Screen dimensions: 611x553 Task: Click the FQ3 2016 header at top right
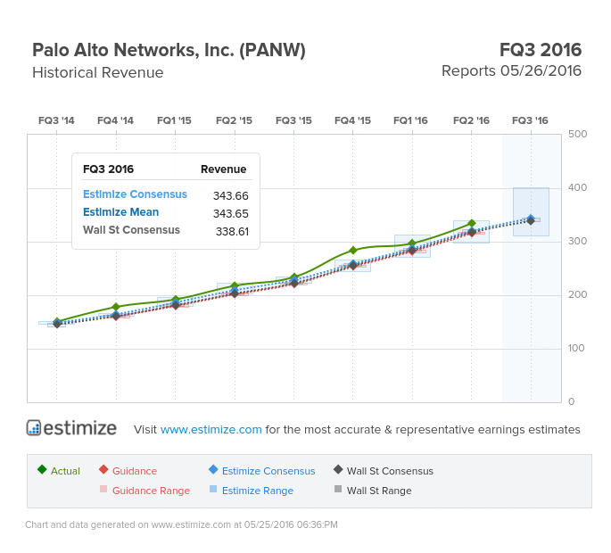click(541, 50)
